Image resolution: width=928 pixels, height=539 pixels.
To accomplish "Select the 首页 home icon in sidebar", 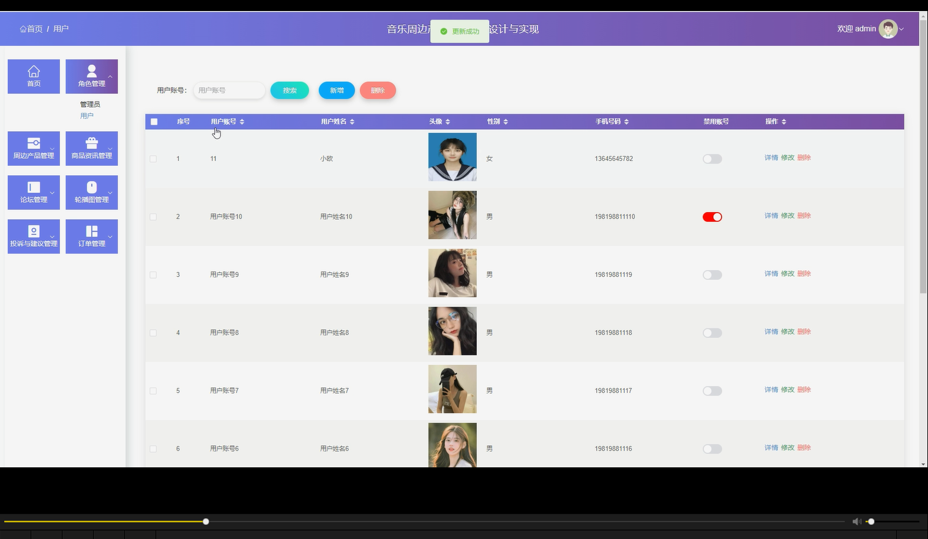I will pyautogui.click(x=34, y=76).
